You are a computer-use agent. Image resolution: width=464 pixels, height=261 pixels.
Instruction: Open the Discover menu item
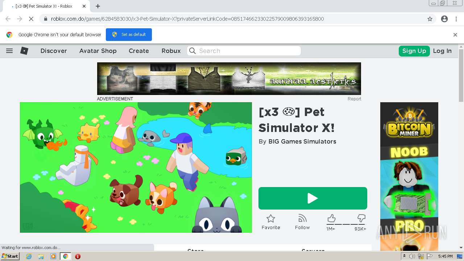(54, 51)
